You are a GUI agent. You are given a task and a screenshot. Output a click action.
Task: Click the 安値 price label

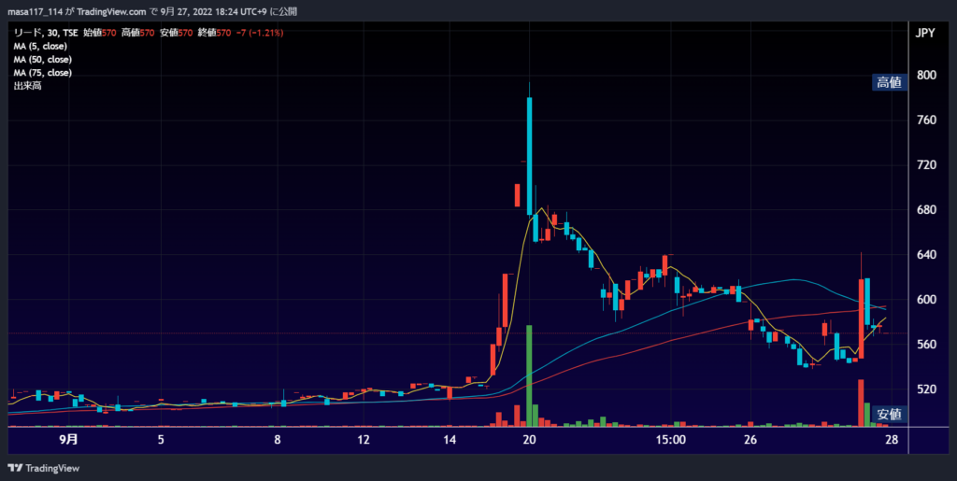pos(890,415)
